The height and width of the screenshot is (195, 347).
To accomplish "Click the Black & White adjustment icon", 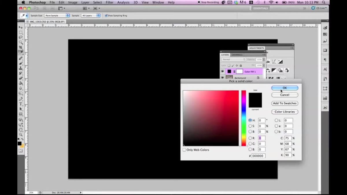I will pyautogui.click(x=274, y=70).
